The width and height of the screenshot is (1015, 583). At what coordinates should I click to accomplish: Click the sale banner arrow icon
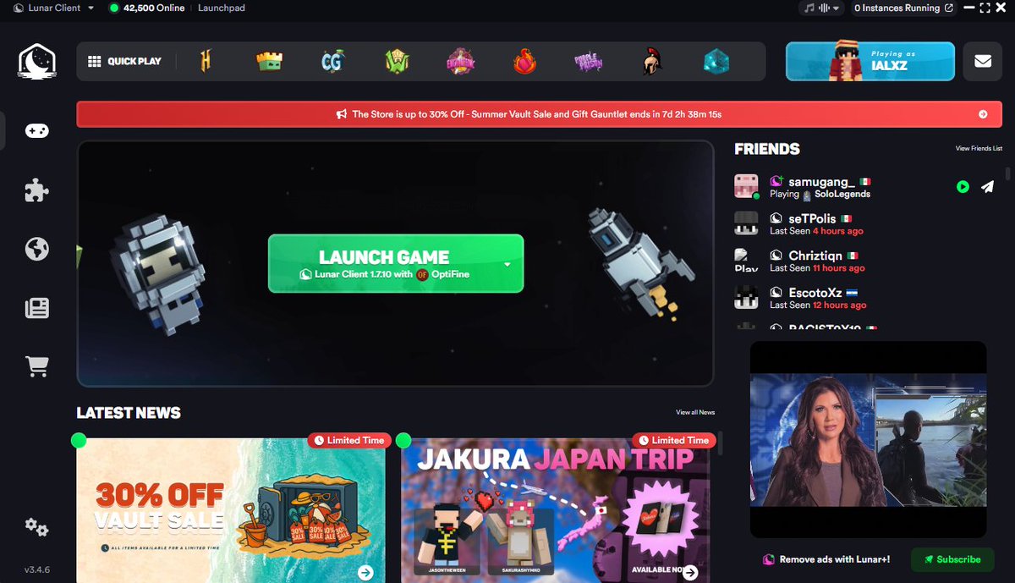(x=983, y=113)
